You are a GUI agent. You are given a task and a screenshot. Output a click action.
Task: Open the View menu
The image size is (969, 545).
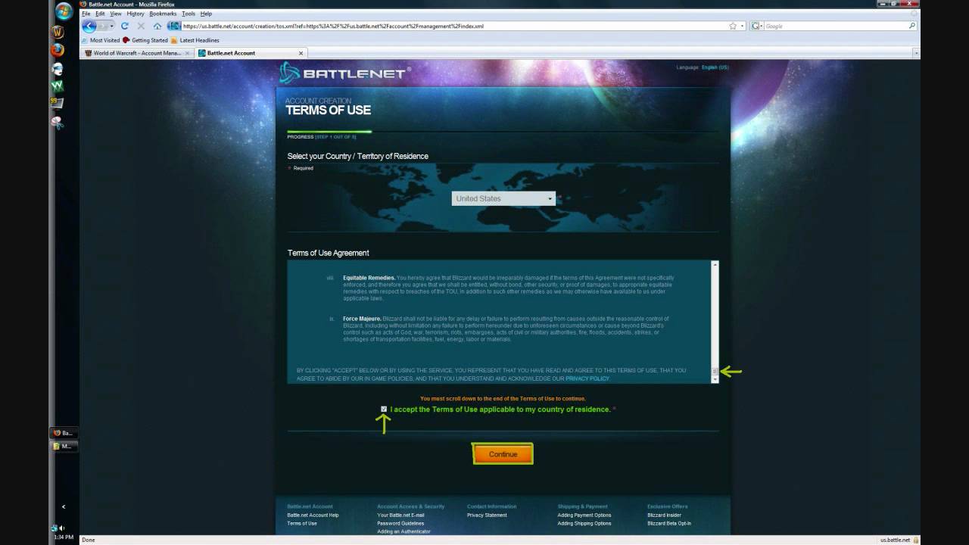115,14
